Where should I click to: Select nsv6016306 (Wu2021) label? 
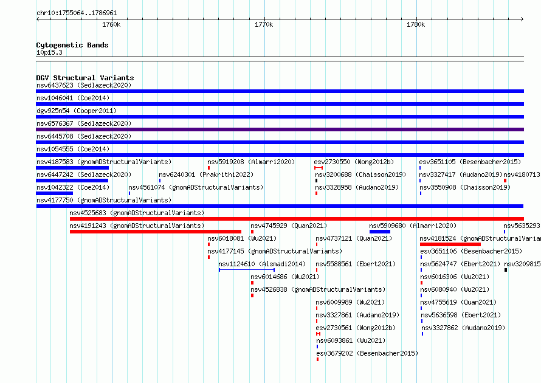click(x=455, y=277)
